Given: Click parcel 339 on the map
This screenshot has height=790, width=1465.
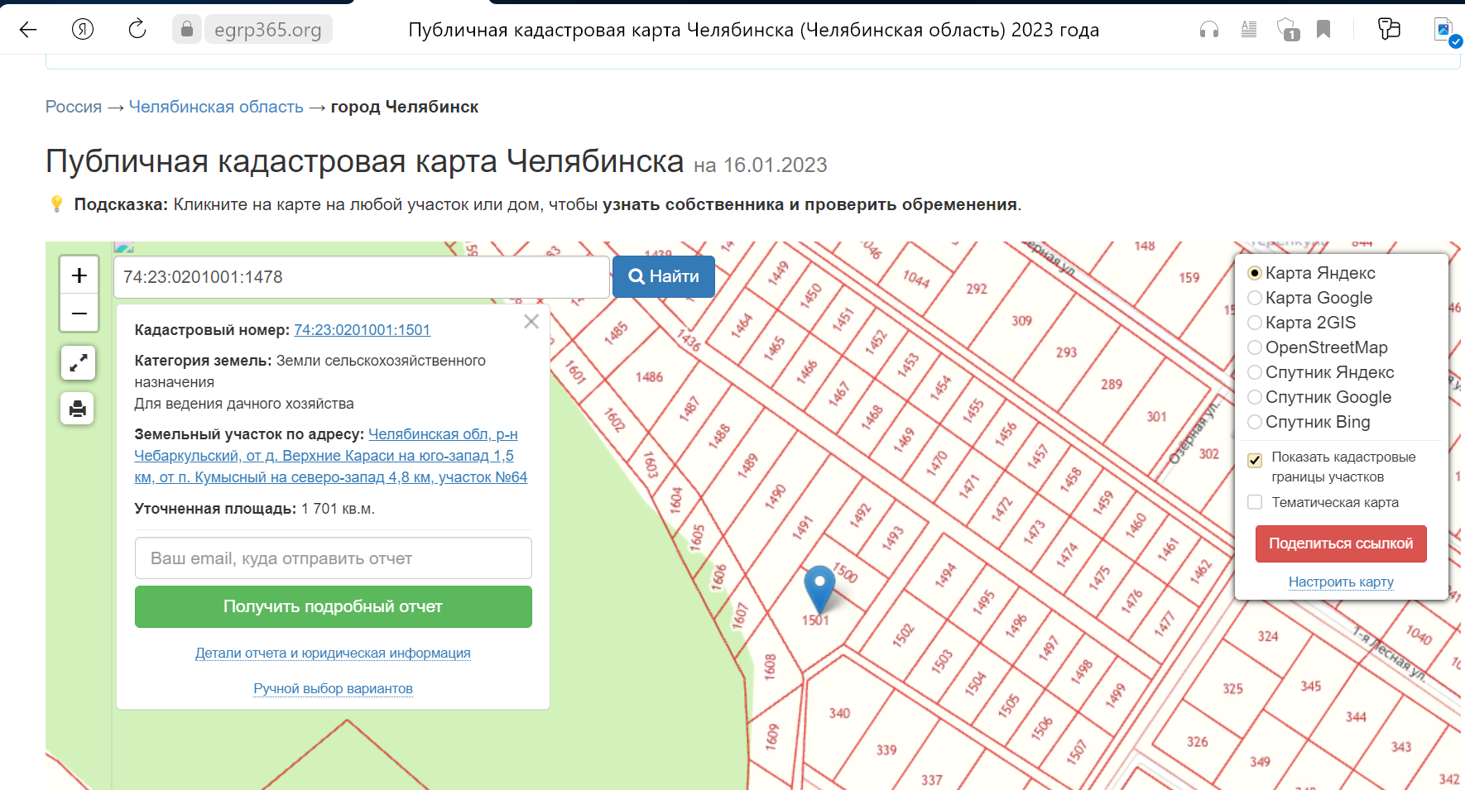Looking at the screenshot, I should tap(886, 749).
